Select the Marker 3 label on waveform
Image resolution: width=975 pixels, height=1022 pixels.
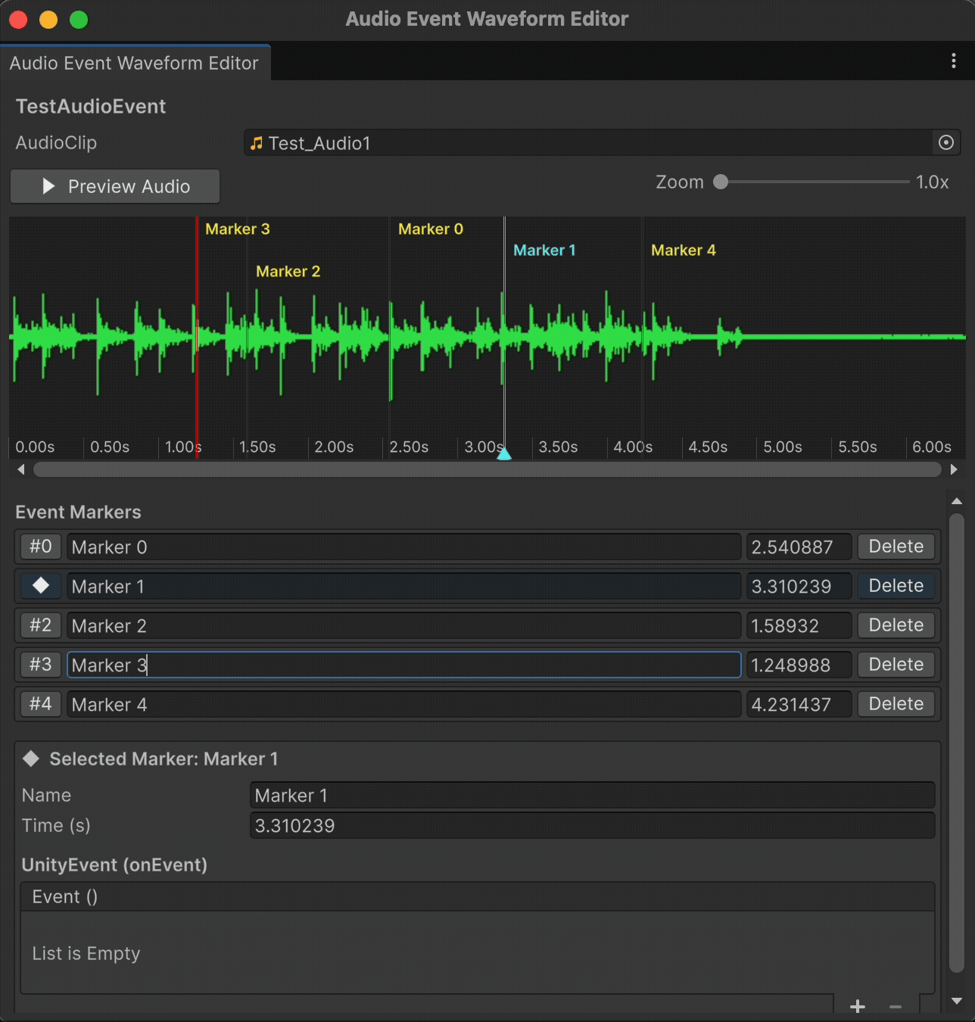click(237, 229)
